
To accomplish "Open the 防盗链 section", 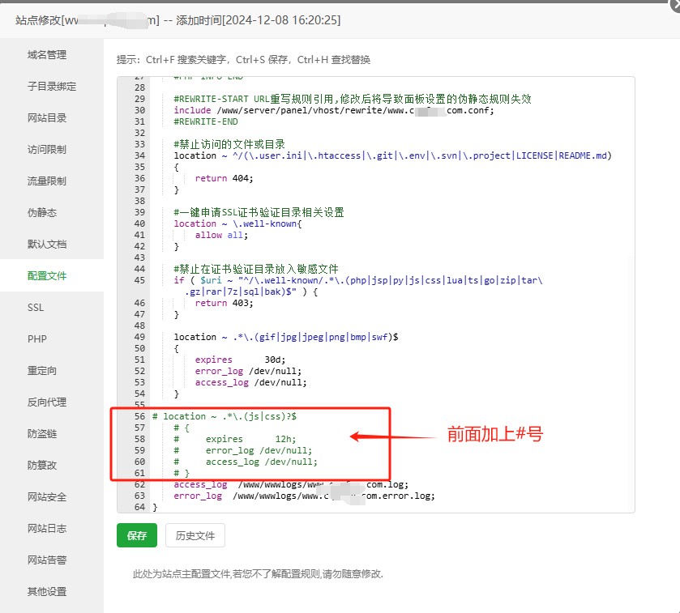I will (42, 434).
